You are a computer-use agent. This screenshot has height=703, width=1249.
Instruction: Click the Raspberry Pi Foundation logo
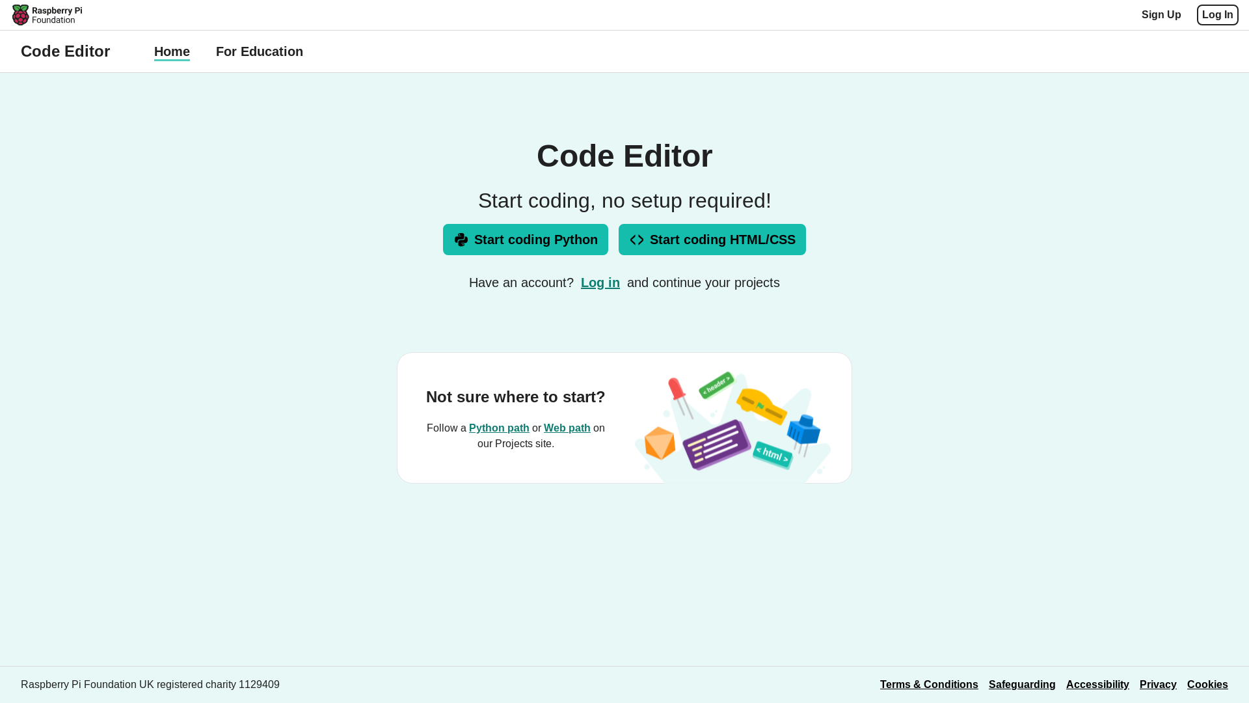pos(47,15)
